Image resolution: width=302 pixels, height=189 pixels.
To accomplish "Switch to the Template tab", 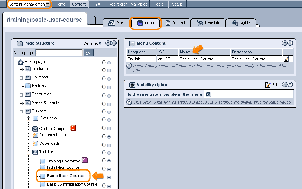I will point(209,23).
